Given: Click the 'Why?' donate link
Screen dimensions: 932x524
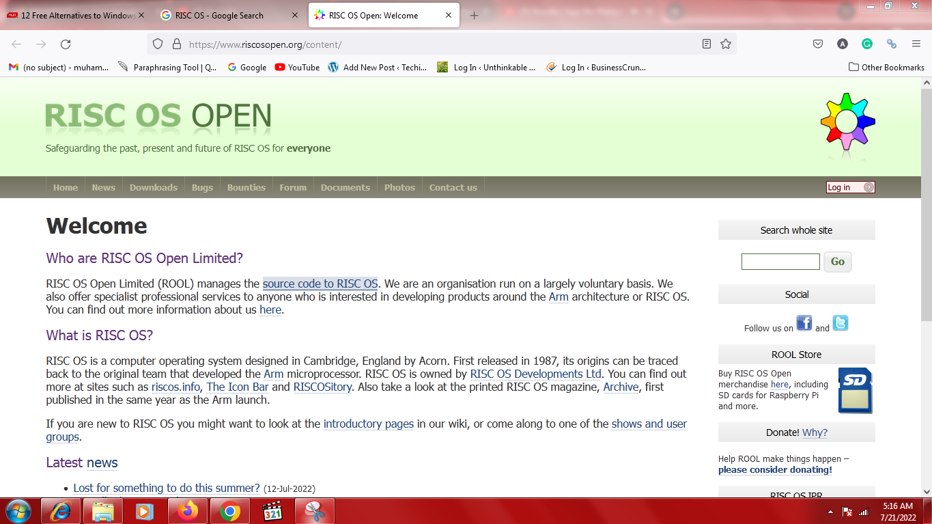Looking at the screenshot, I should pos(815,432).
